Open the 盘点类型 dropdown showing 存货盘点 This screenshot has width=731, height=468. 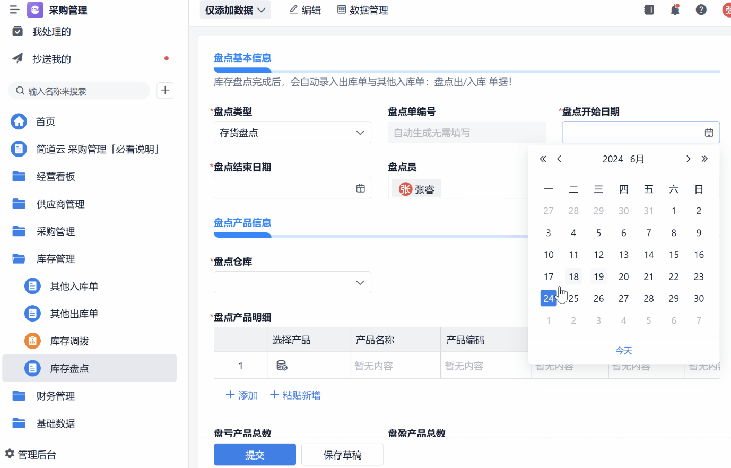click(292, 132)
